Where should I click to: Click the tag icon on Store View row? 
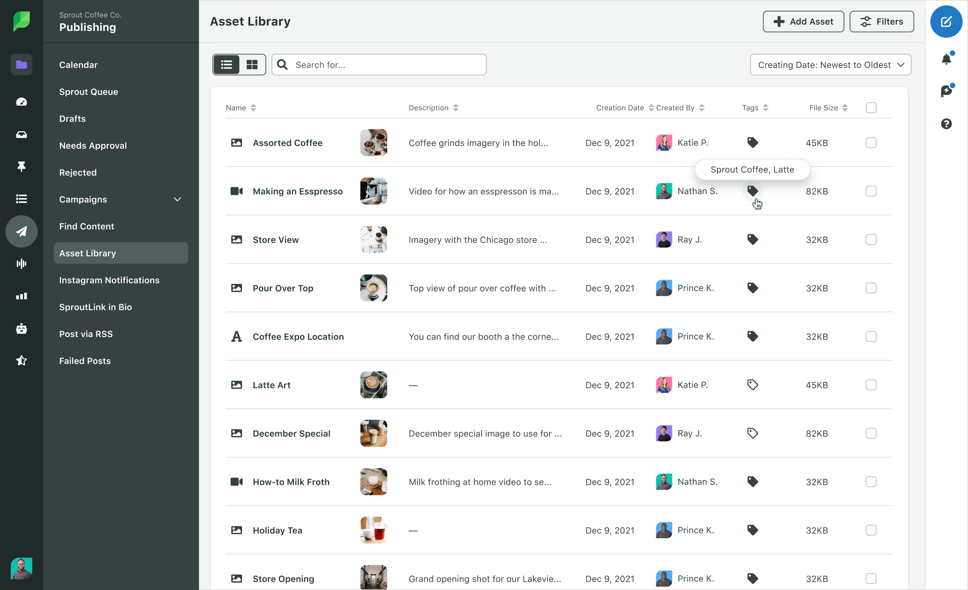tap(753, 239)
